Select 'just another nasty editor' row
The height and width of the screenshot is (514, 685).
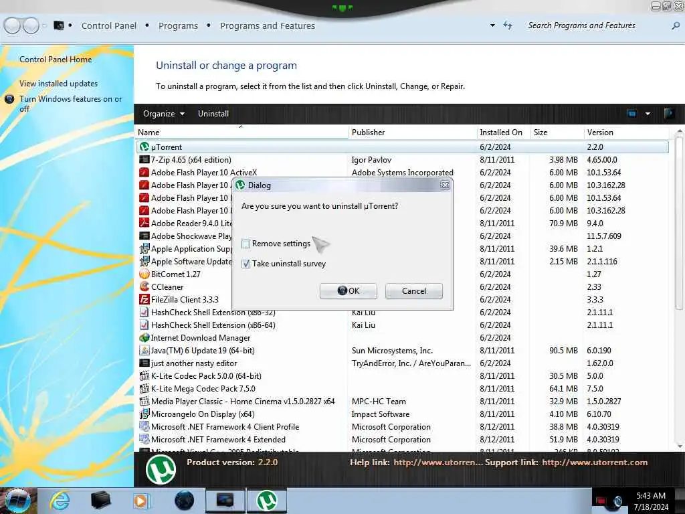pyautogui.click(x=402, y=363)
